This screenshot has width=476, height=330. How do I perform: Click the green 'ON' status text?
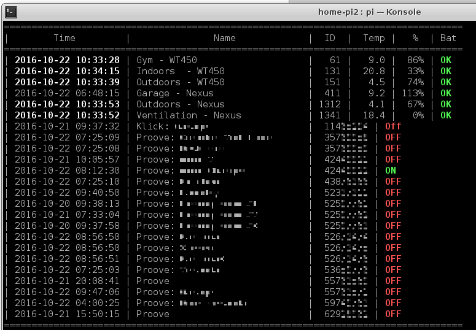click(391, 171)
